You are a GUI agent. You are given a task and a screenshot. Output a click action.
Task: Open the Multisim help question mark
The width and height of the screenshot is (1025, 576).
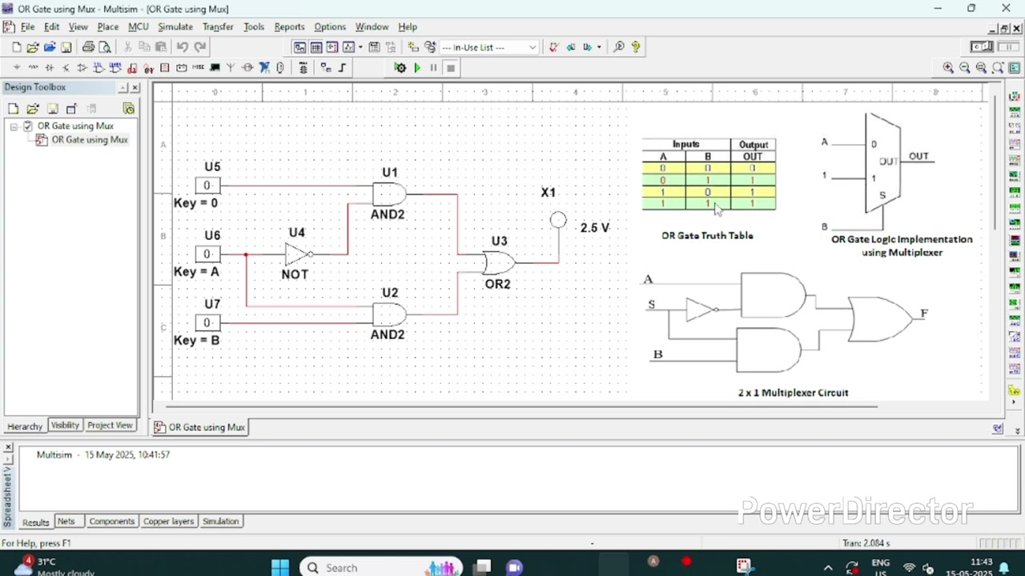click(636, 47)
